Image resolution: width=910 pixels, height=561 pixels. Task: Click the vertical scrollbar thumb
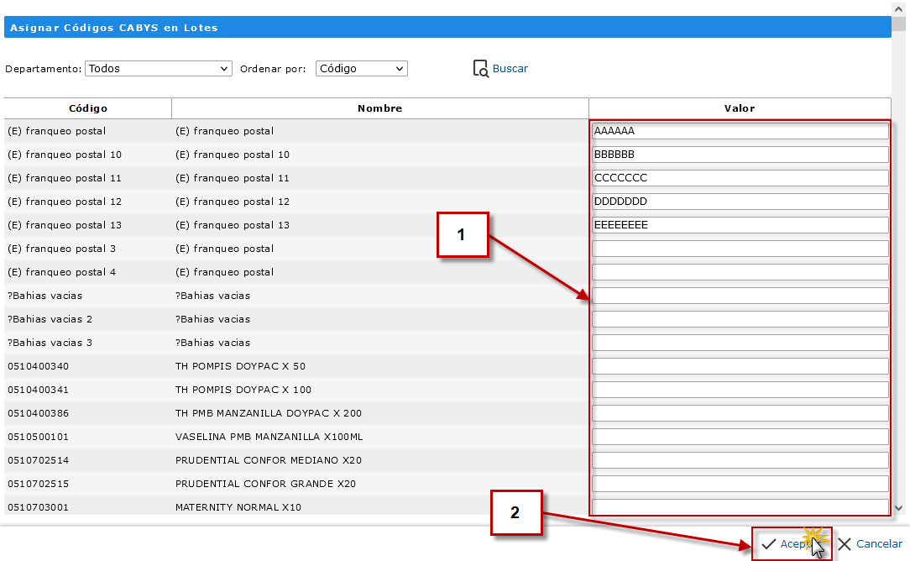[x=898, y=23]
